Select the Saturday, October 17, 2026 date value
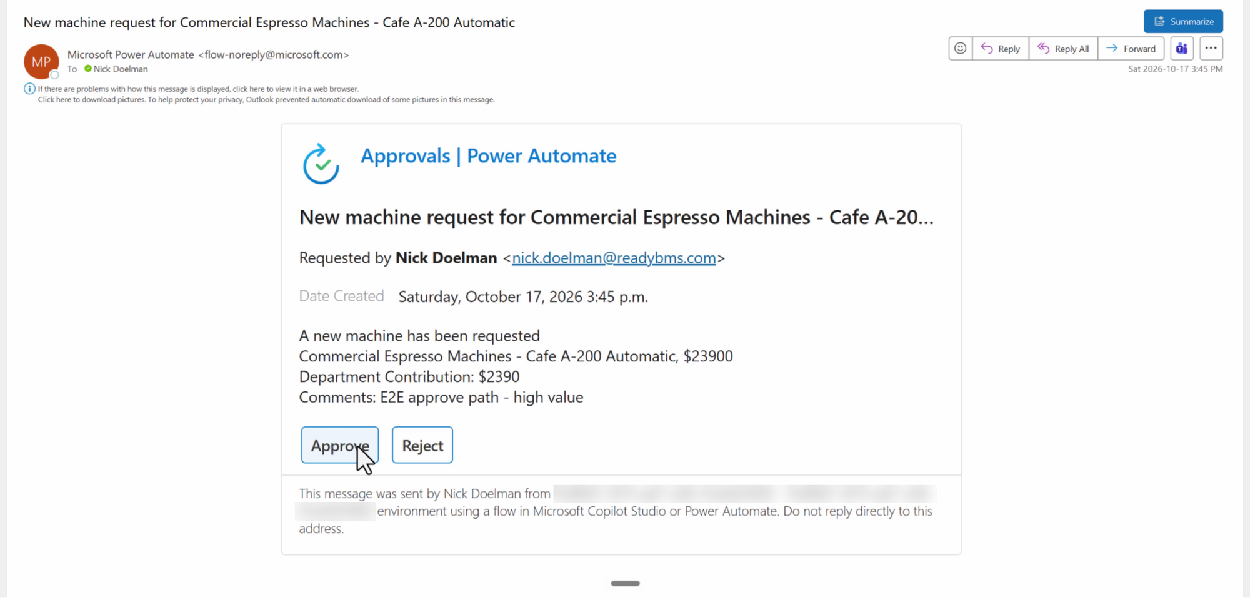The width and height of the screenshot is (1250, 598). point(523,297)
